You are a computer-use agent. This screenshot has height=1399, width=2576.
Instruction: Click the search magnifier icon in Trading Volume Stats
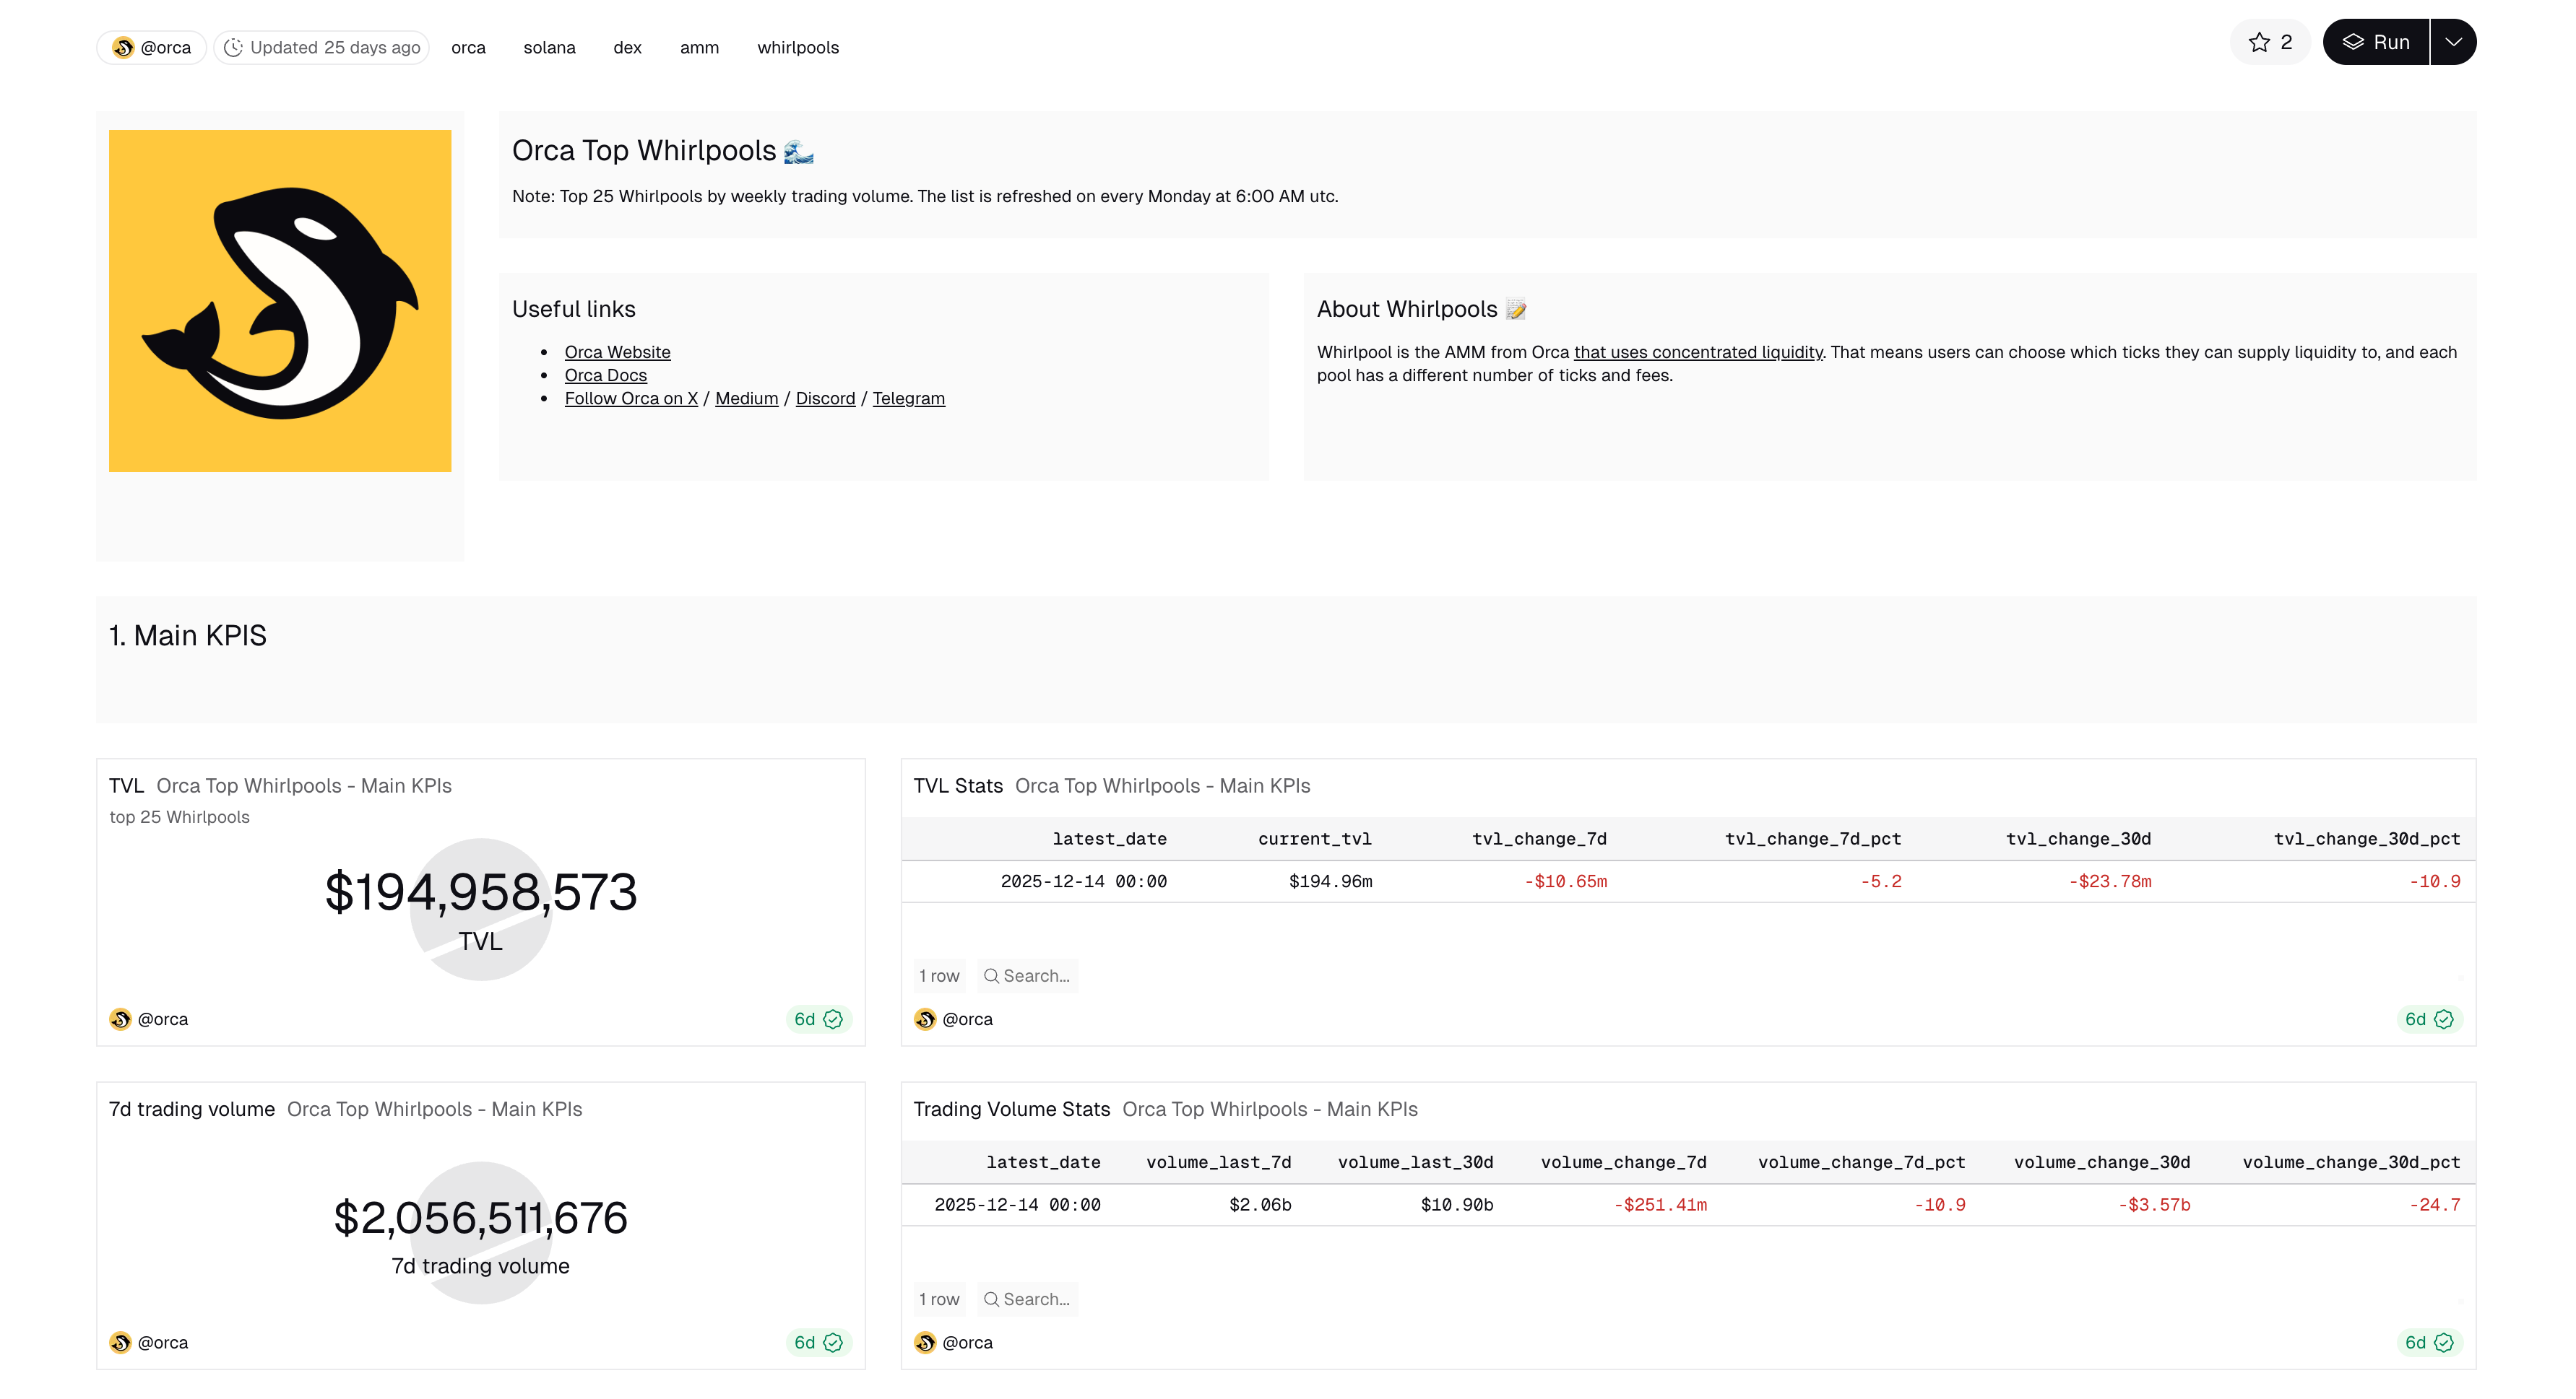[991, 1299]
